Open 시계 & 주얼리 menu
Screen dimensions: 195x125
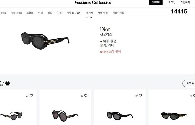click(74, 13)
